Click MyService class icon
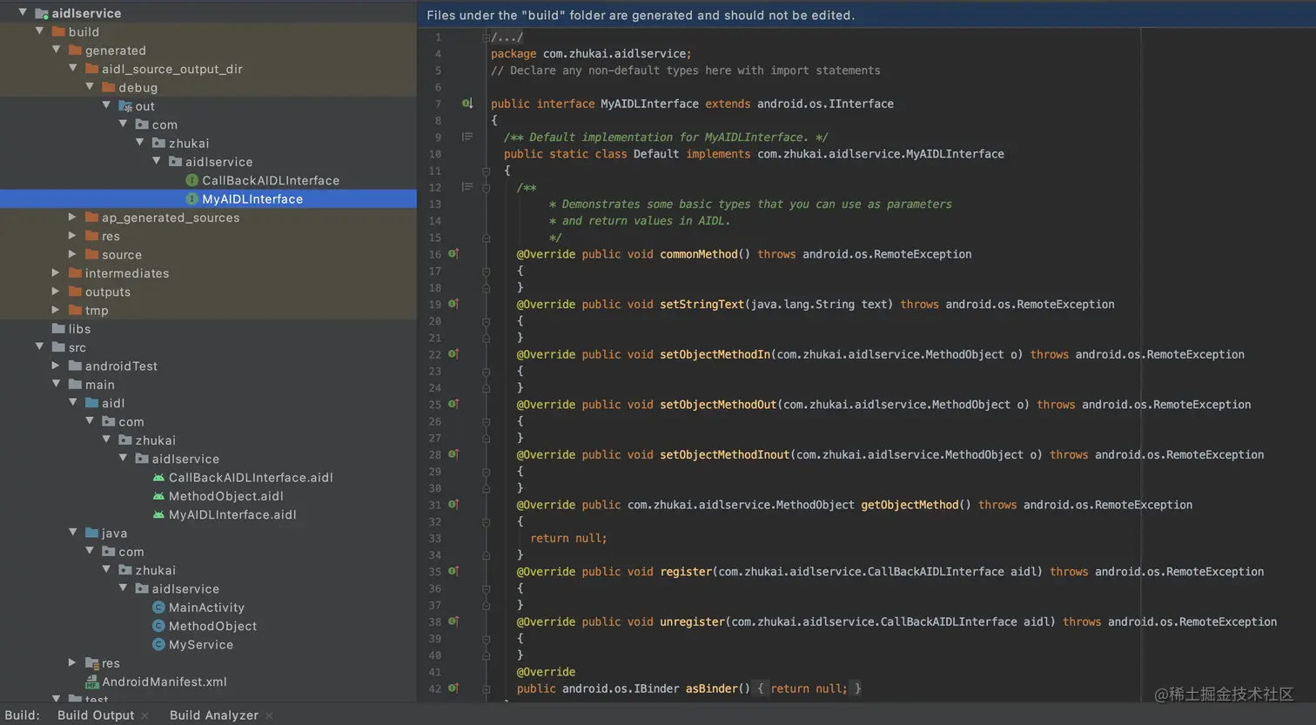Screen dimensions: 1316x725 pyautogui.click(x=158, y=644)
